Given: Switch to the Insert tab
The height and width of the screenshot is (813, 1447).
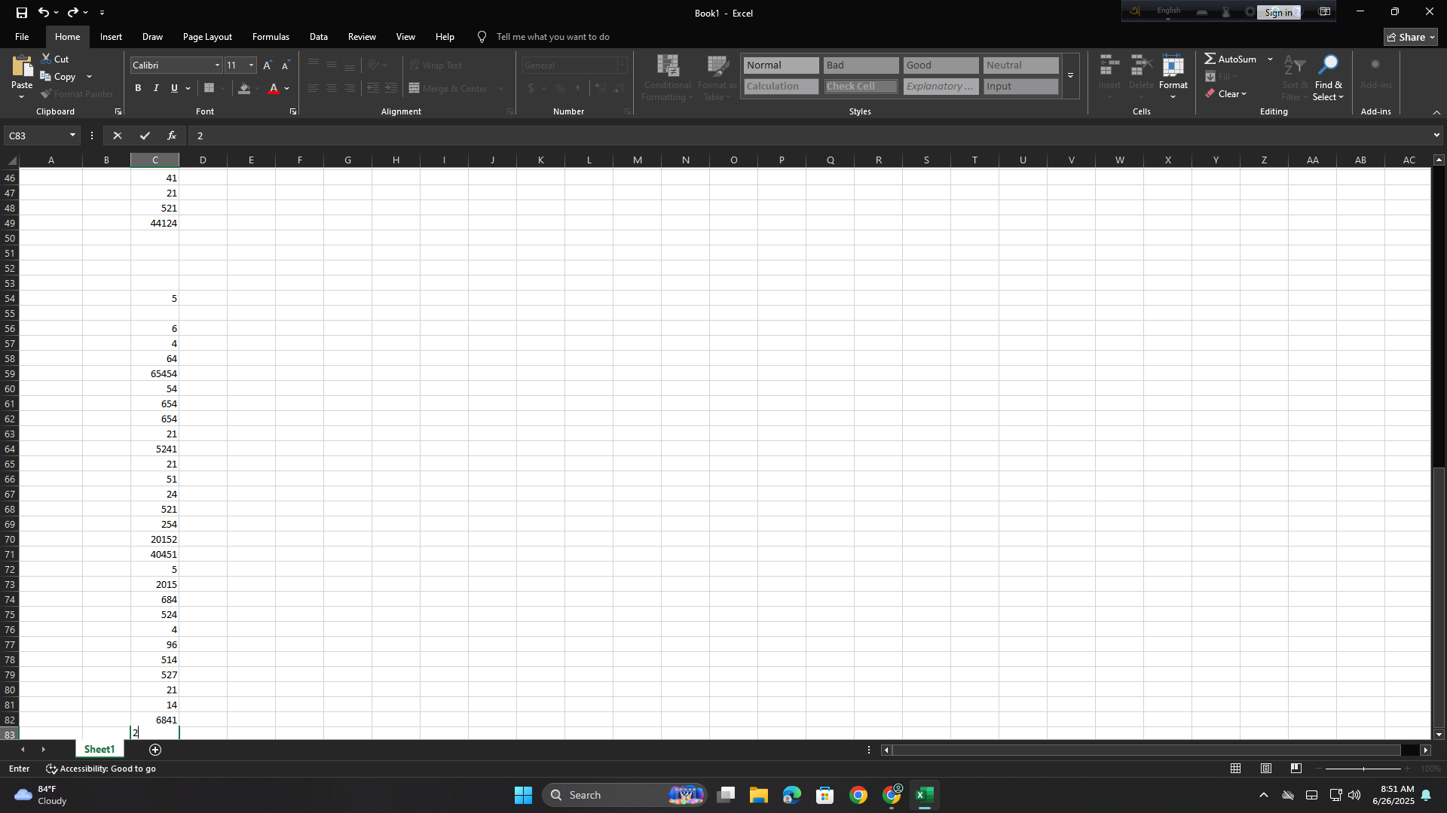Looking at the screenshot, I should tap(111, 37).
